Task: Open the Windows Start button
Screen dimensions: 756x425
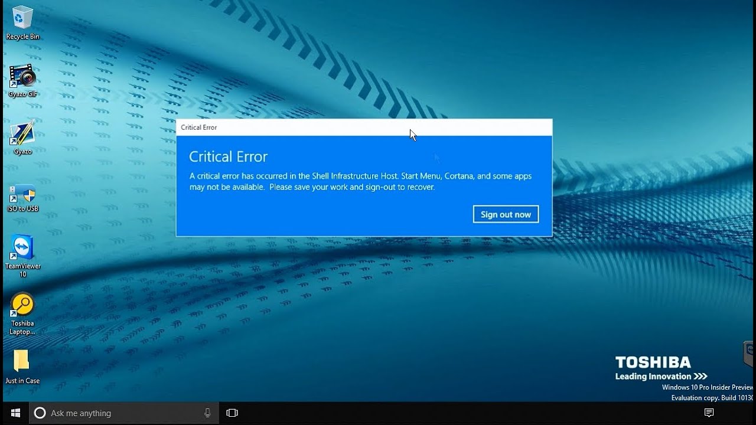Action: [x=15, y=413]
